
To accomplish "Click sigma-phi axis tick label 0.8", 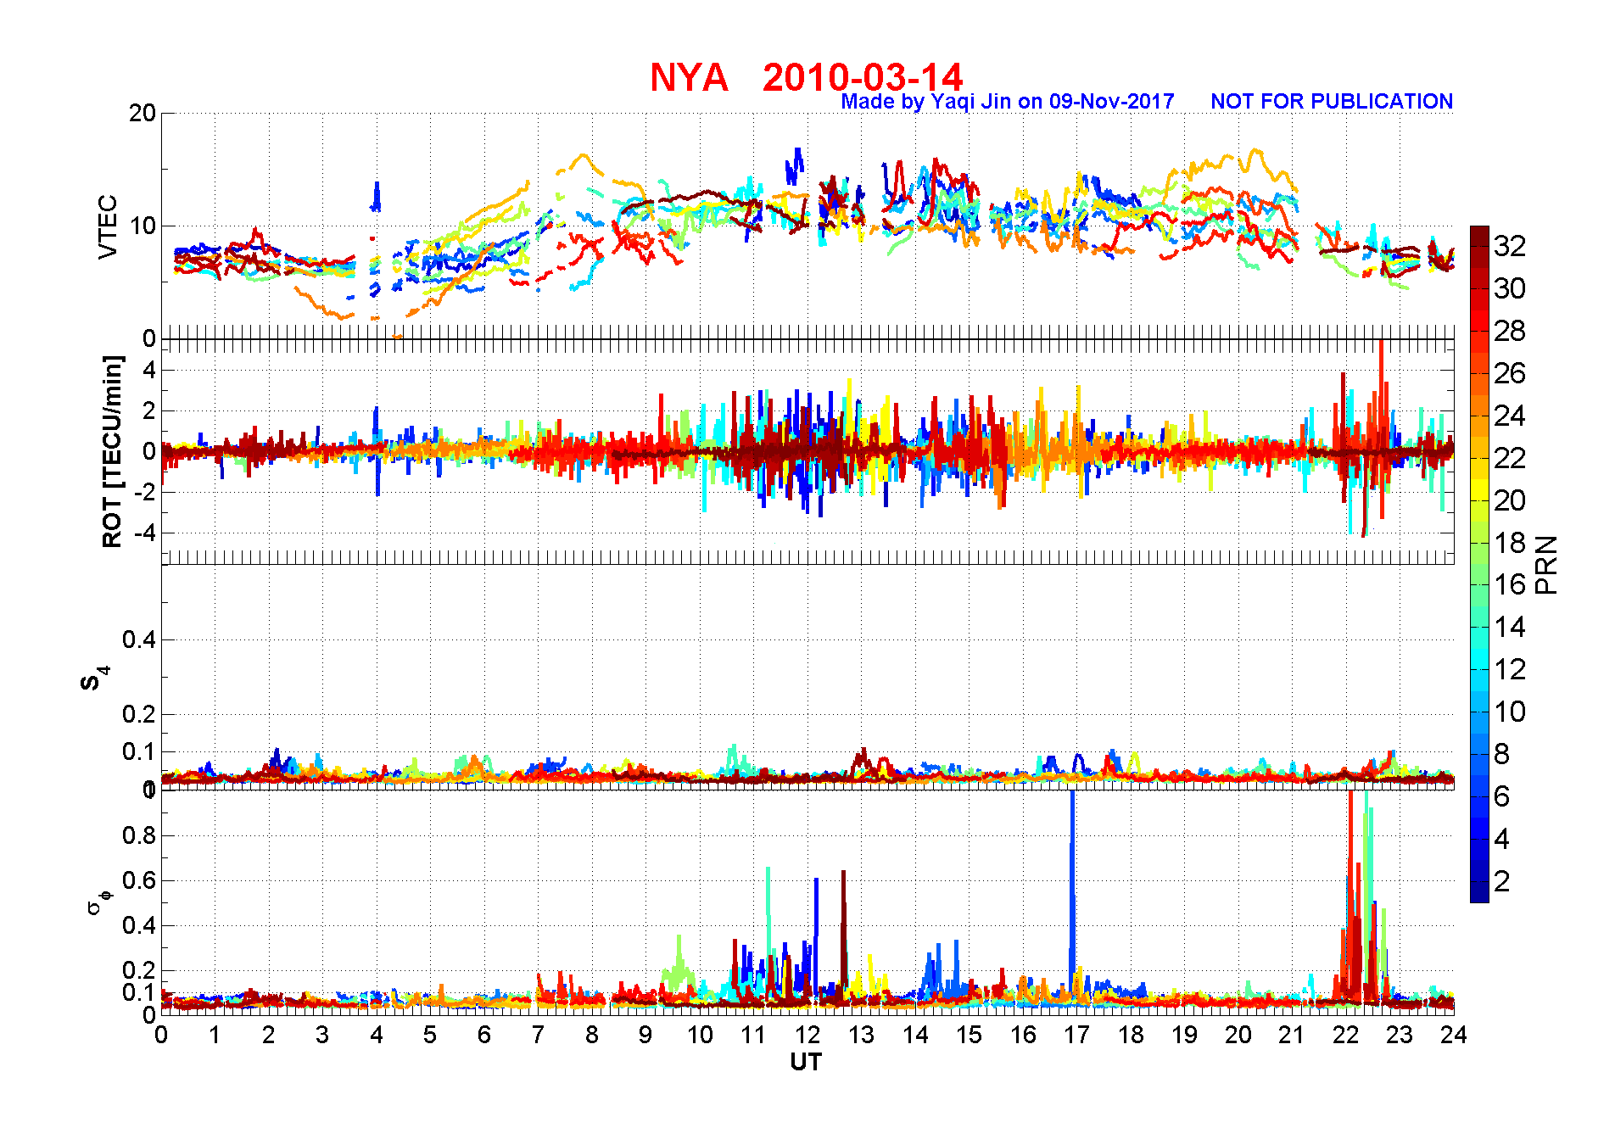I will coord(139,835).
